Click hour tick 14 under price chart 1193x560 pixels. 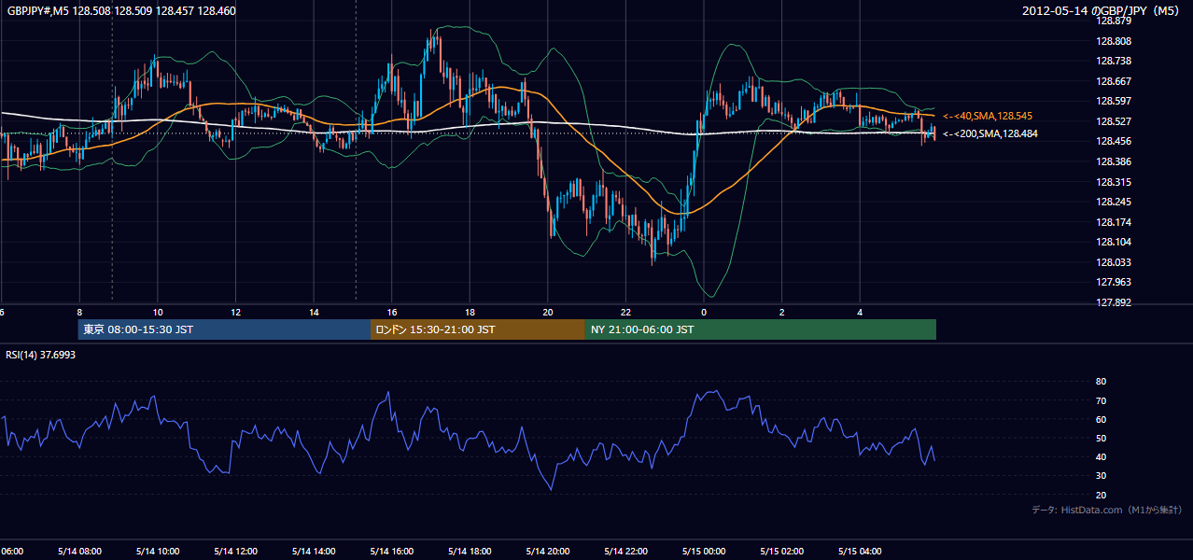pos(314,313)
